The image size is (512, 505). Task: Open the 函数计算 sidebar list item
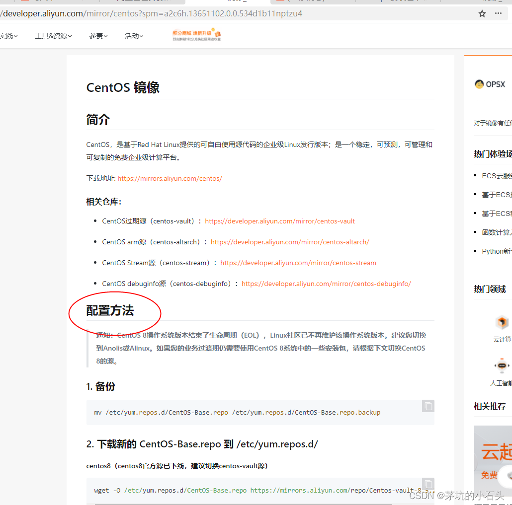tap(496, 232)
